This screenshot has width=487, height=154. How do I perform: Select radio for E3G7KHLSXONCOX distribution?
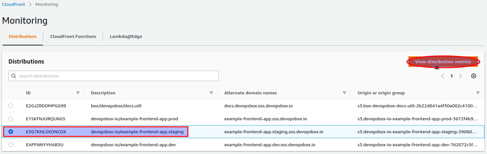pos(11,132)
